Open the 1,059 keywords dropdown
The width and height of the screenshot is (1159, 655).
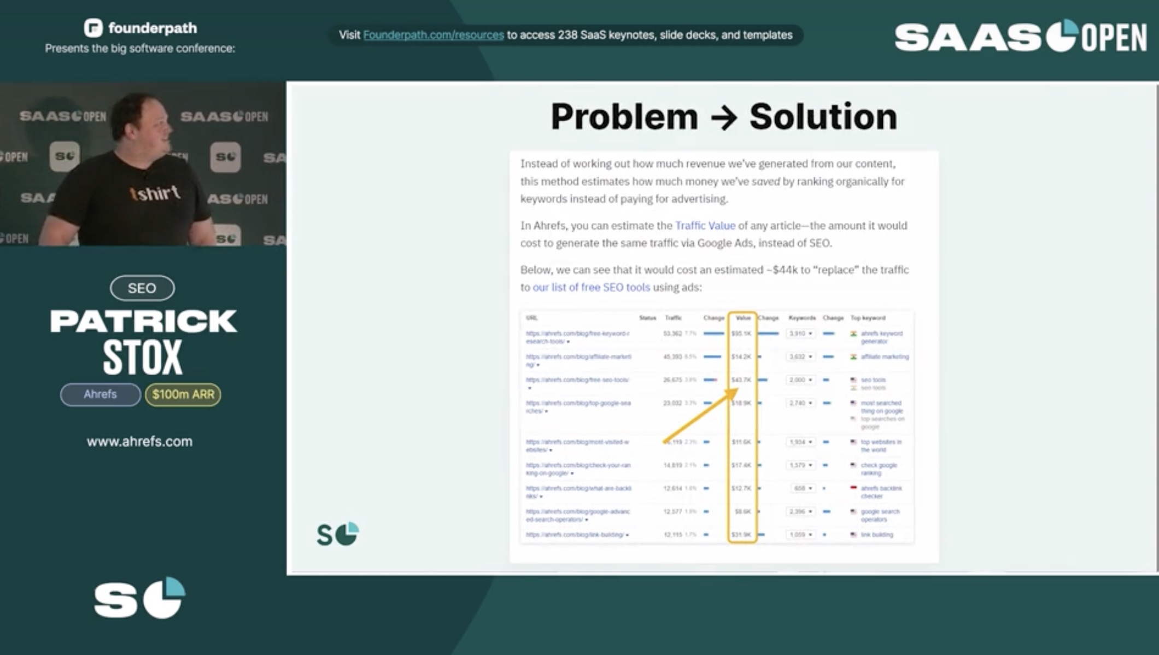point(801,535)
